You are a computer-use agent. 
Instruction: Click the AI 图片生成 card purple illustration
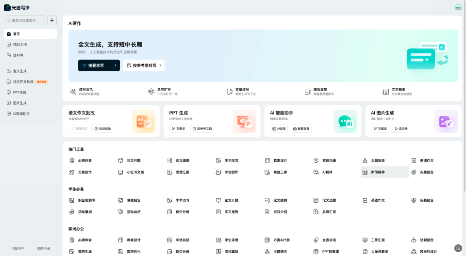point(446,121)
